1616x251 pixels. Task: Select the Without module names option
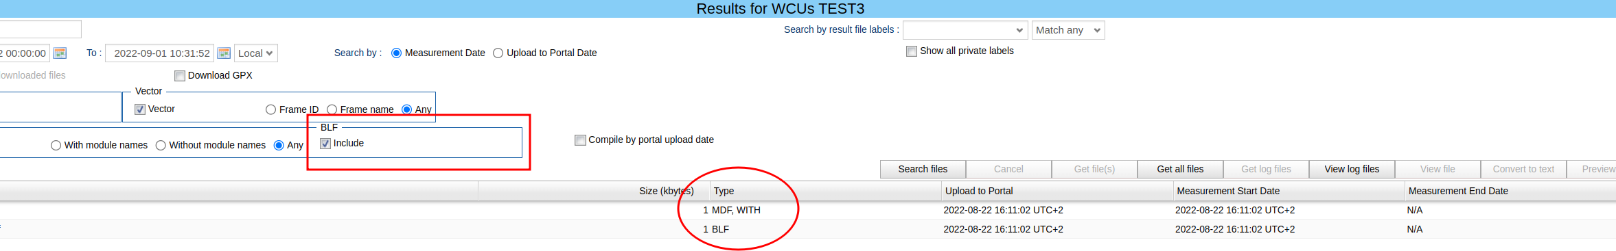point(161,146)
